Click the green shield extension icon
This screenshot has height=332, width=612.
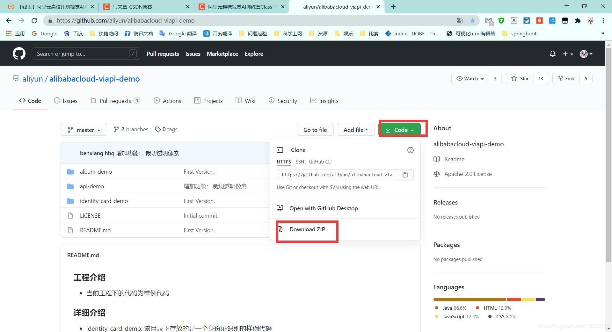(501, 20)
